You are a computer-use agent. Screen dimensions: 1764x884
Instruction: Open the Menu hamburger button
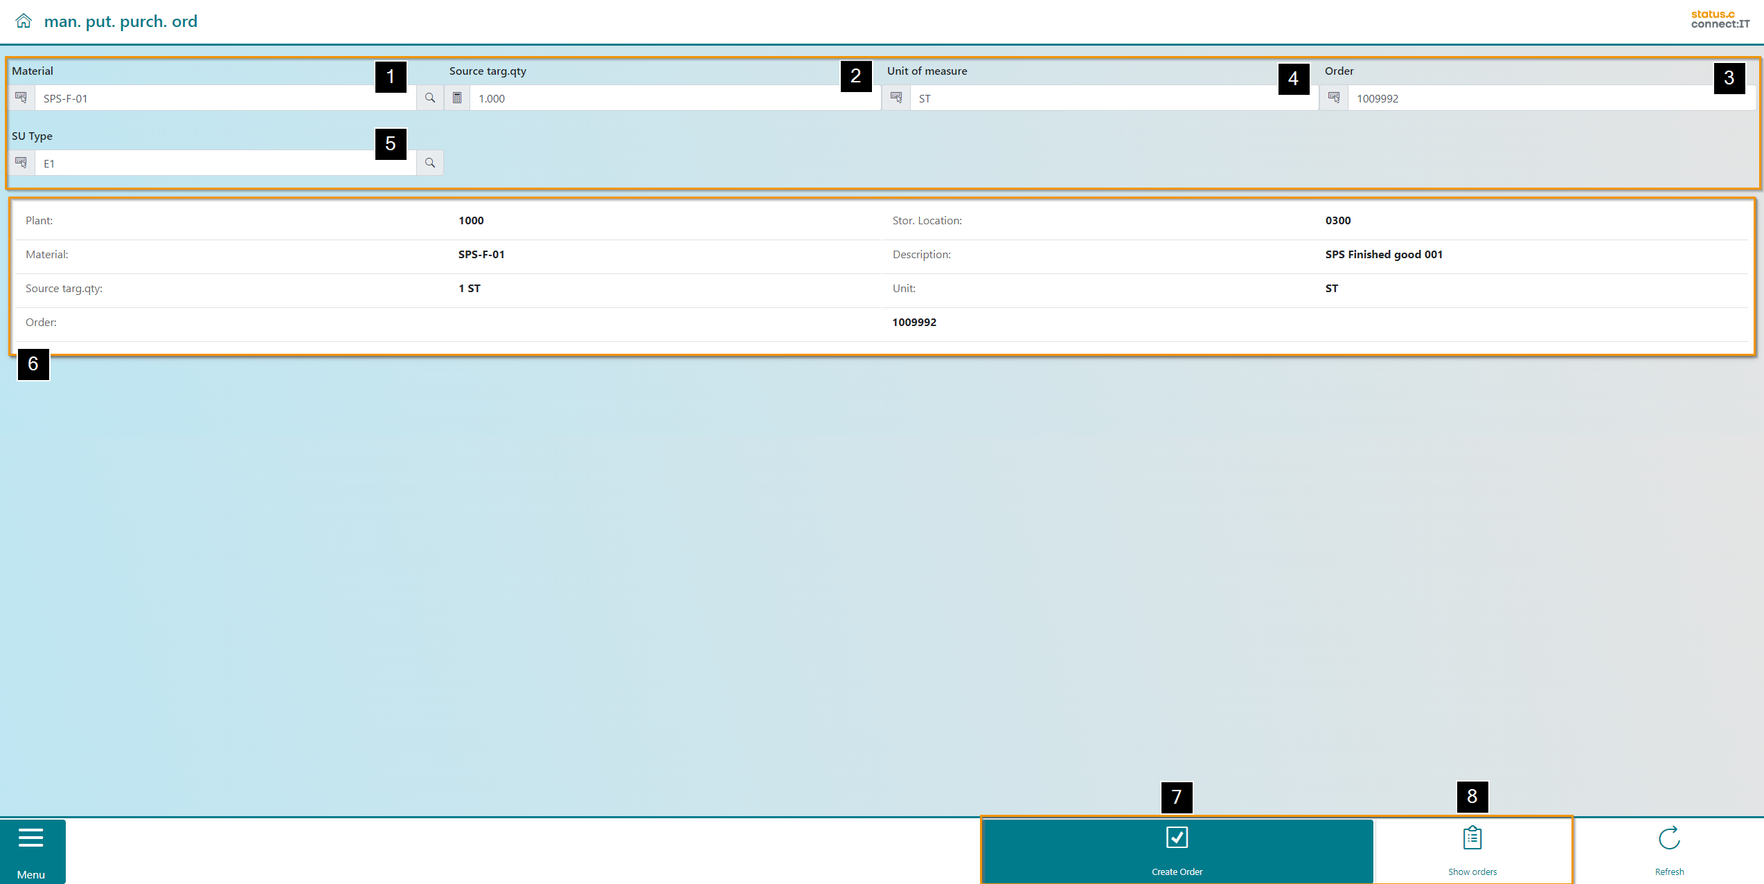pyautogui.click(x=31, y=851)
